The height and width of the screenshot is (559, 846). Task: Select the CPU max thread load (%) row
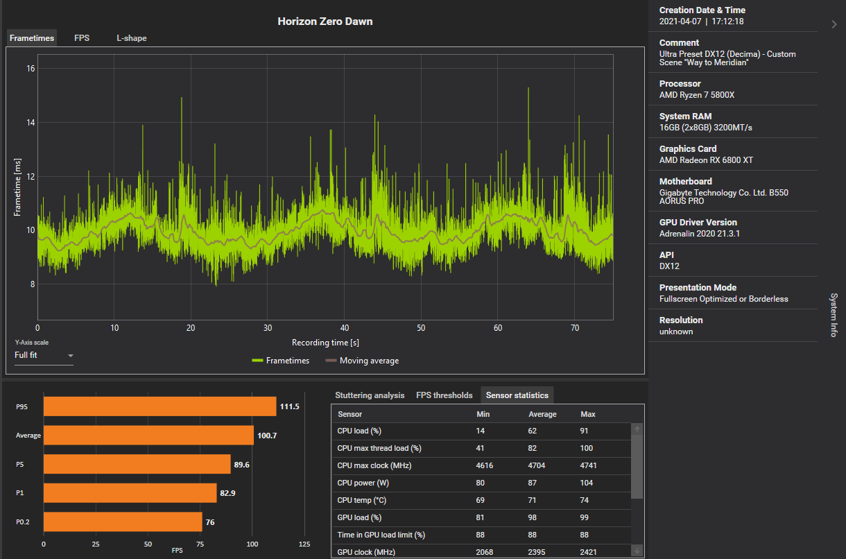tap(482, 448)
